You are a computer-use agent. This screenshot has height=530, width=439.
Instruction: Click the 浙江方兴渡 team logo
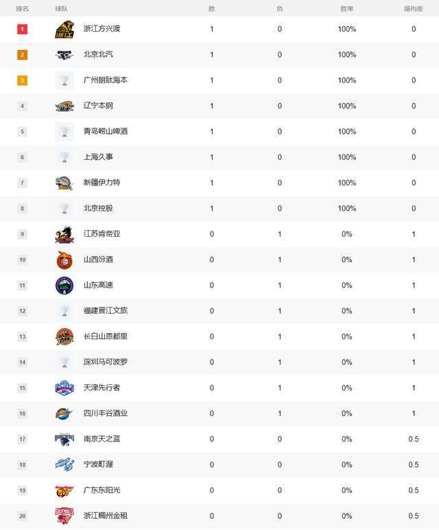64,30
